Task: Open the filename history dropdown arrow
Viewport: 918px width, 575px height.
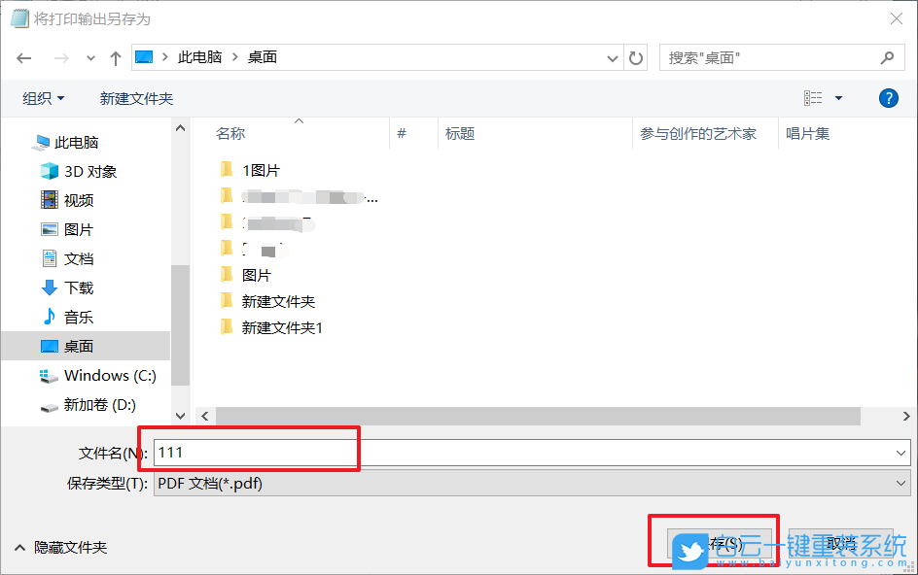Action: [x=900, y=452]
